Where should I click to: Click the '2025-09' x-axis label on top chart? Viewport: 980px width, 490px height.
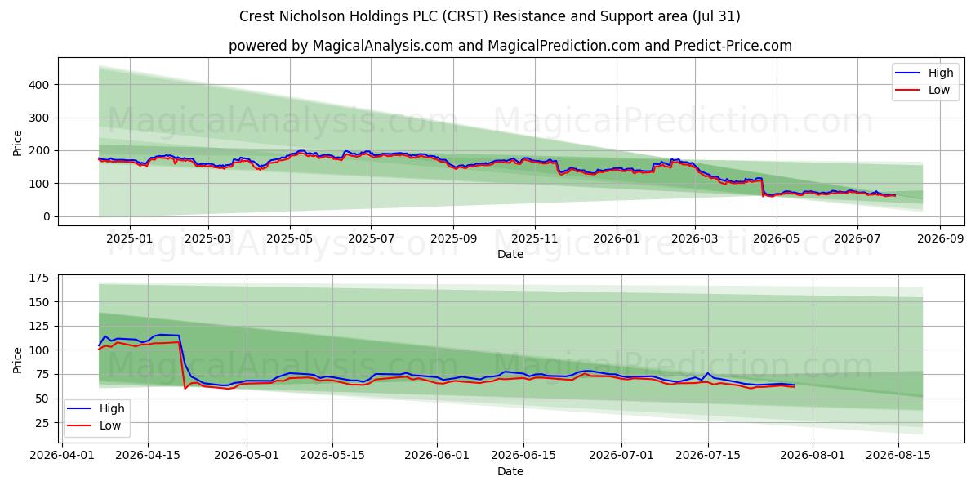pos(453,238)
